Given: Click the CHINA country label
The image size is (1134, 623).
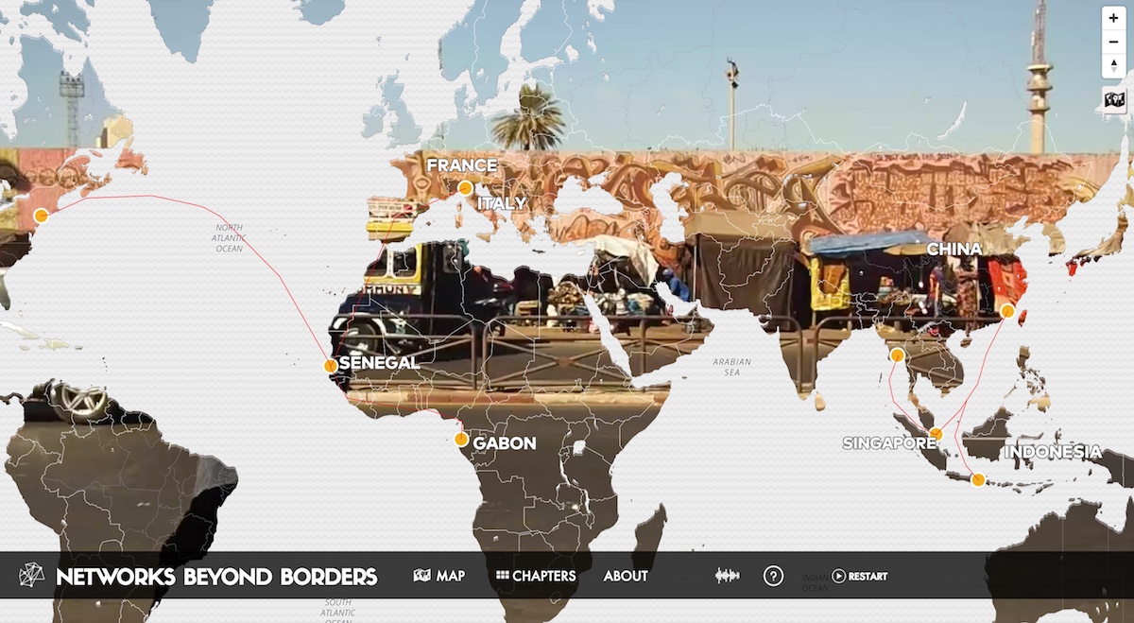Looking at the screenshot, I should pos(954,249).
